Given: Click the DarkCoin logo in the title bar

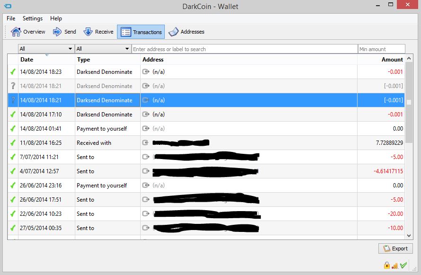Looking at the screenshot, I should pyautogui.click(x=8, y=6).
